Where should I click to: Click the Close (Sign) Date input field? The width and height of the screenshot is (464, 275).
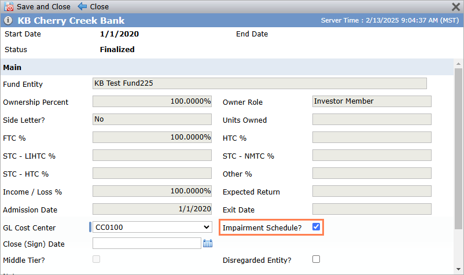coord(147,243)
